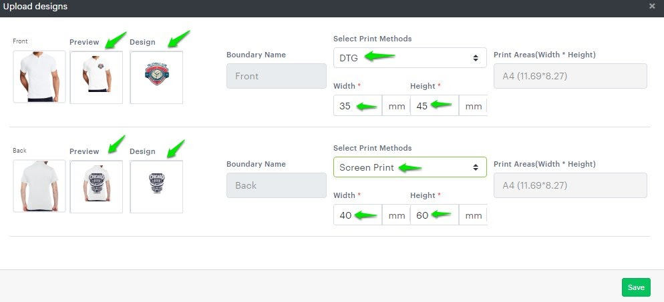Screen dimensions: 664x302
Task: Click the Front height field showing 45
Action: coord(434,105)
